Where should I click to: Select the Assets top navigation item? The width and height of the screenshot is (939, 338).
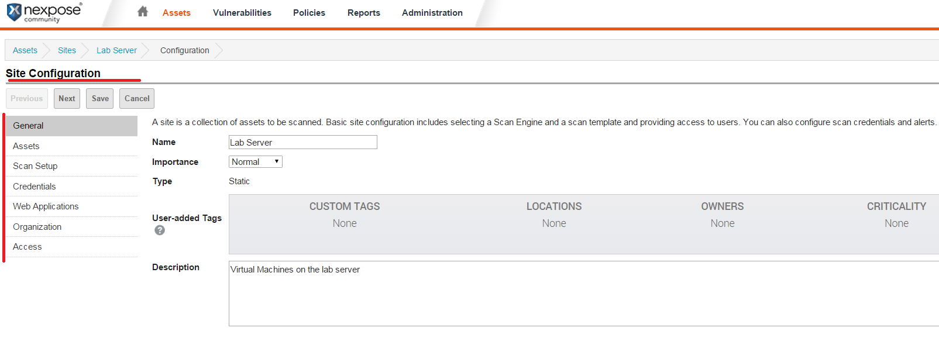click(176, 13)
